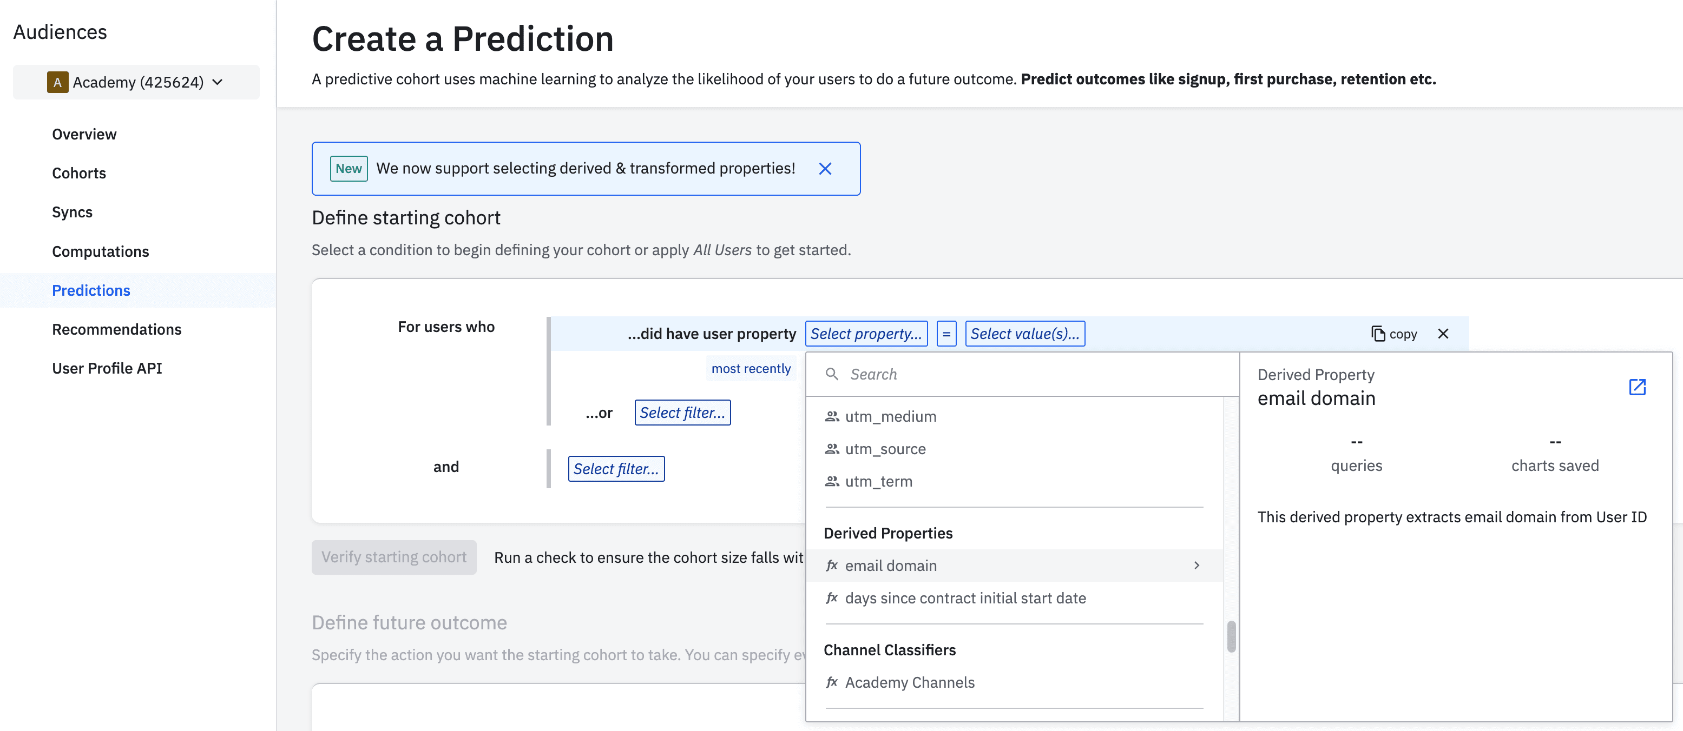Click fx icon beside days since contract
The height and width of the screenshot is (731, 1683).
tap(832, 598)
